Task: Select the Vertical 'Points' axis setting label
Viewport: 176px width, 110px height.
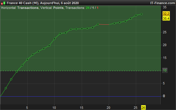Action: pos(58,8)
